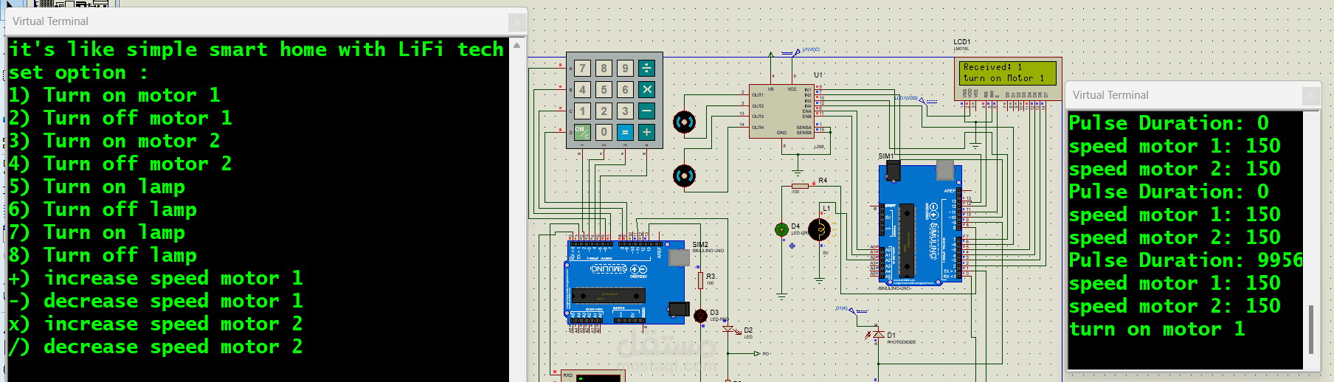Close the left Virtual Terminal window
Screen dimensions: 1334x382
[x=517, y=23]
